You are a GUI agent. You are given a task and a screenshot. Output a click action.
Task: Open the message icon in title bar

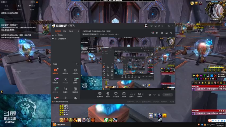[x=151, y=26]
